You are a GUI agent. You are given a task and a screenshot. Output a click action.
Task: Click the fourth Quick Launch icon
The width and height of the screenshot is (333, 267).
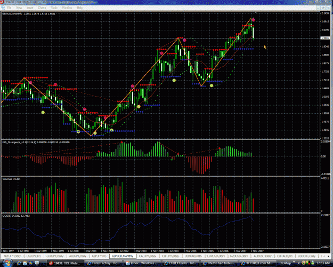pos(37,263)
